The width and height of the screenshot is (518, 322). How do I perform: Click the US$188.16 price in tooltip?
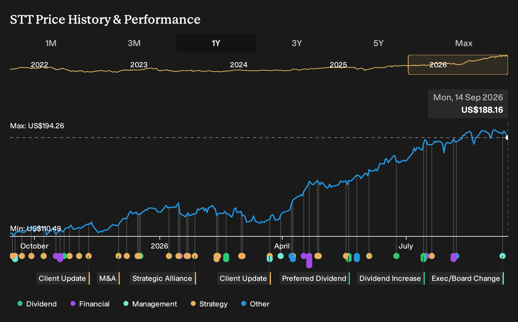pos(482,110)
